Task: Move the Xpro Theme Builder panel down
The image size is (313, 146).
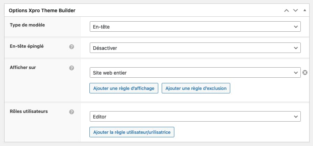Action: pyautogui.click(x=296, y=10)
